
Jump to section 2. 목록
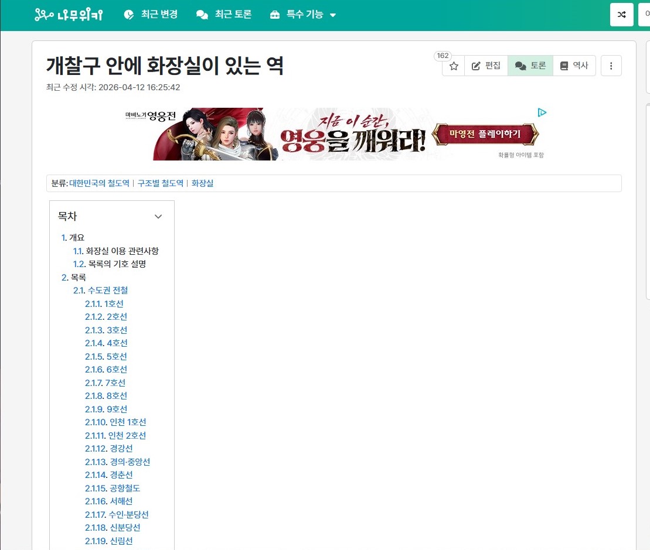point(73,277)
